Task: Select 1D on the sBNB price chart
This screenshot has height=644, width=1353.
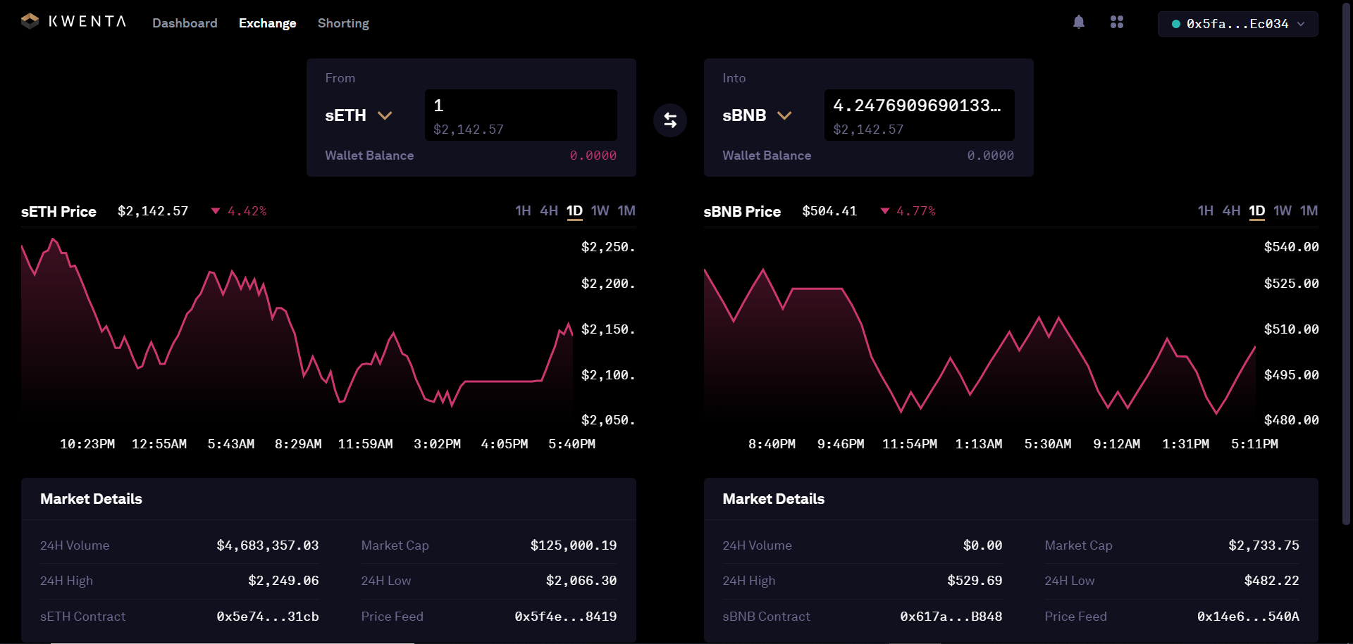Action: tap(1257, 211)
